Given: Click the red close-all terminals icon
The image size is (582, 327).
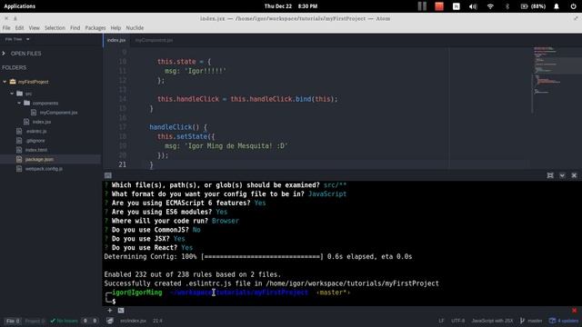Looking at the screenshot, I should 574,311.
